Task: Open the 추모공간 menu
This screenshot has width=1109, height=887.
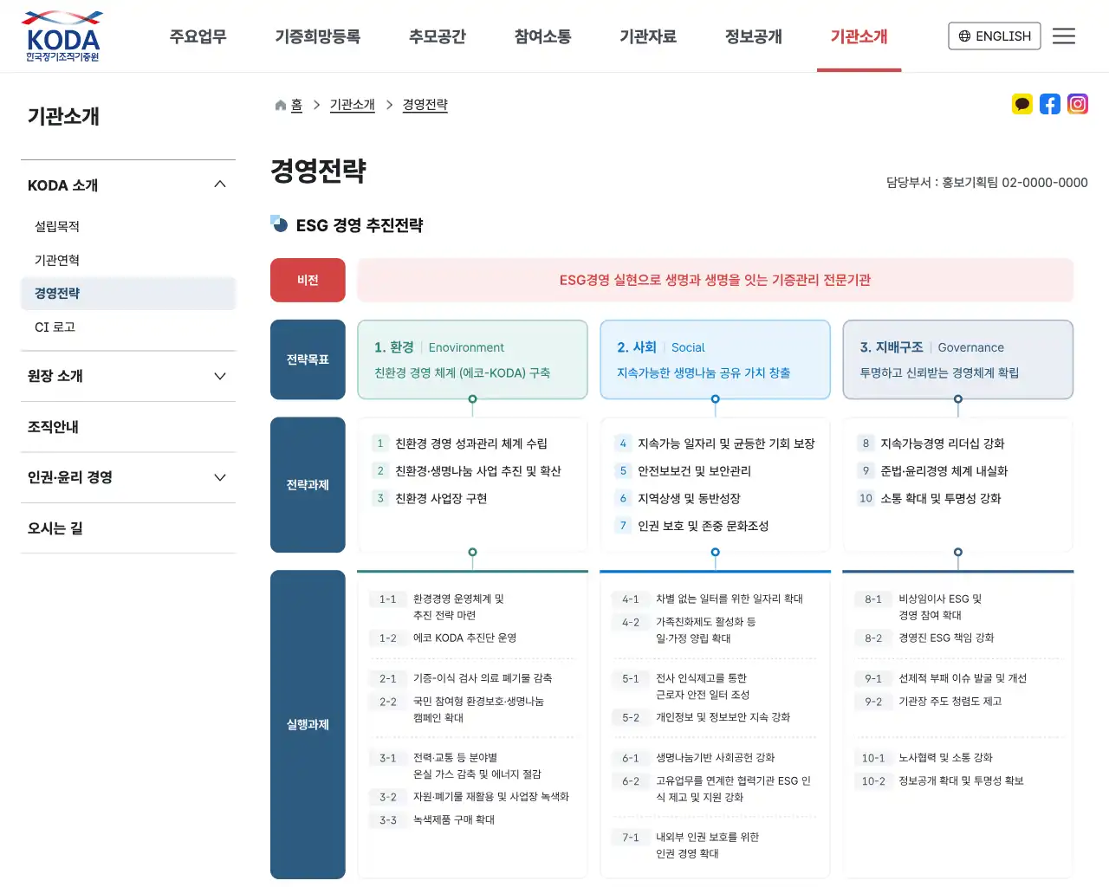Action: point(437,36)
